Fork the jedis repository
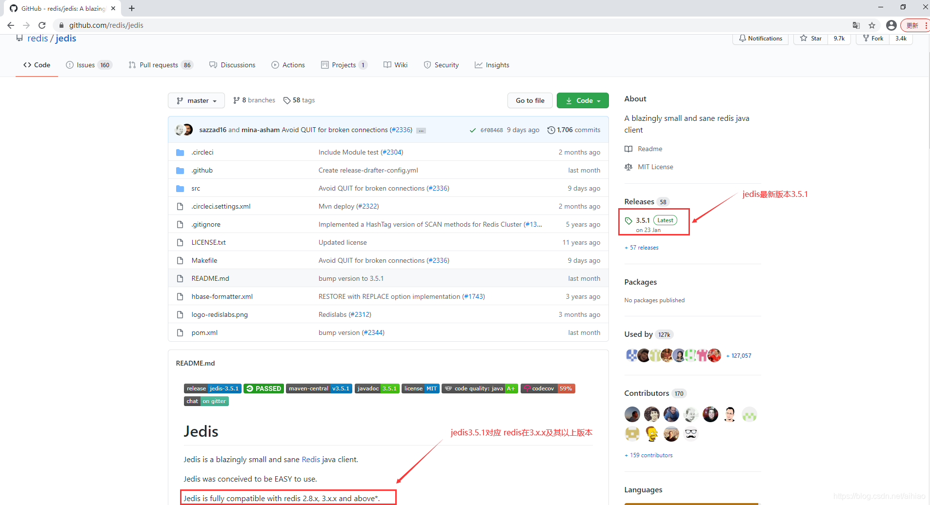 click(873, 39)
